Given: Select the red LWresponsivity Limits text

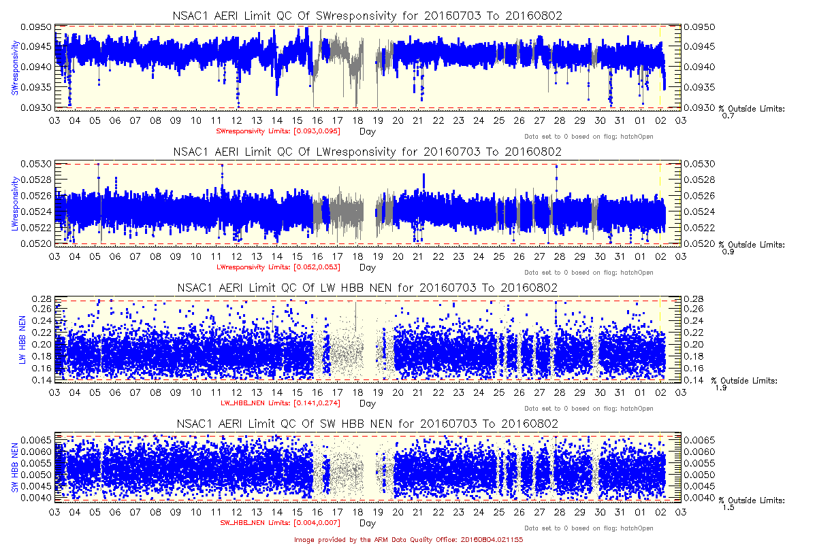Looking at the screenshot, I should tap(278, 267).
